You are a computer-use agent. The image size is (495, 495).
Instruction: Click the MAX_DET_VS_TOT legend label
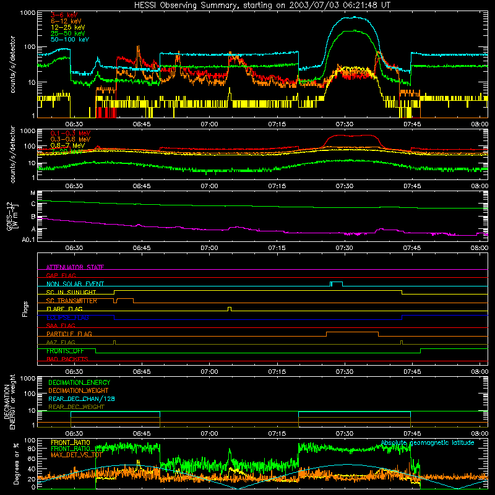[76, 455]
